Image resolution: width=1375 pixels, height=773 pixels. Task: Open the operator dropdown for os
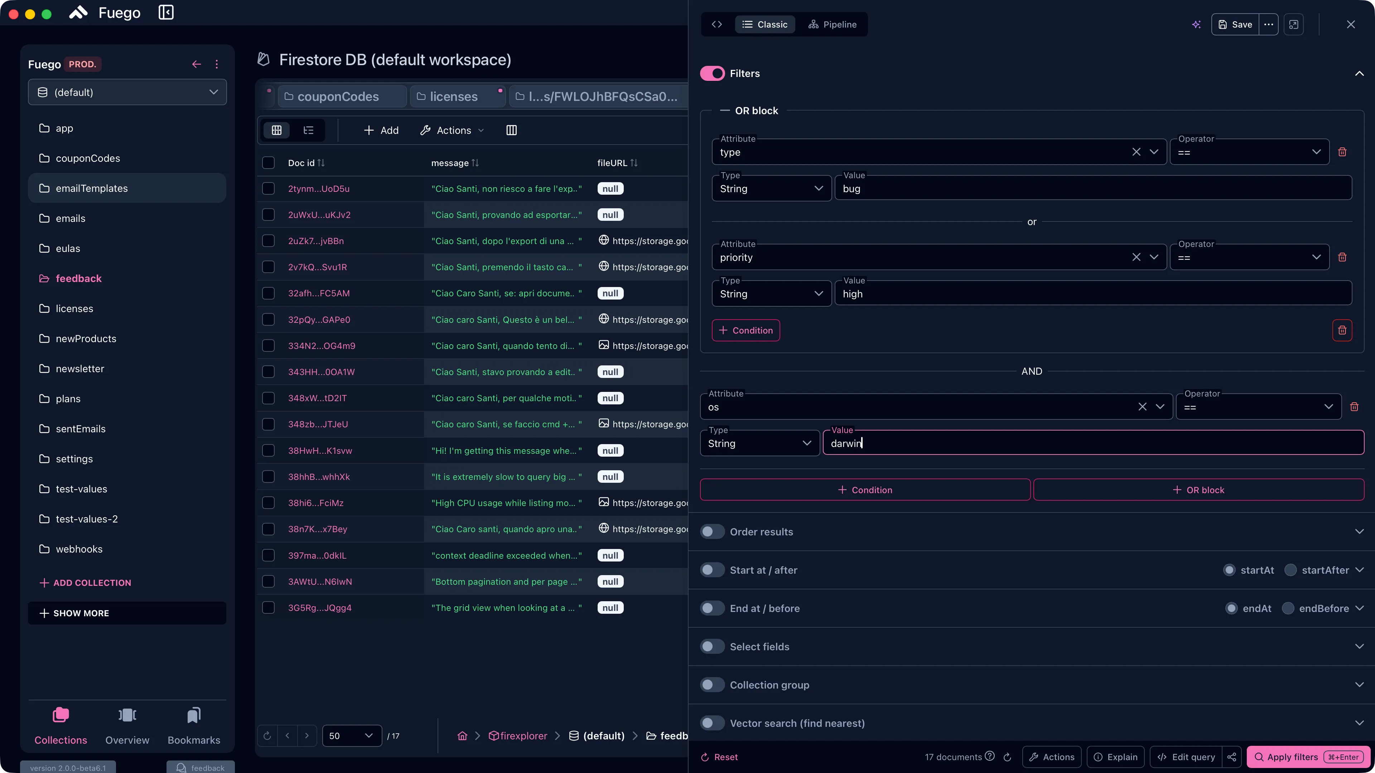[x=1259, y=407]
